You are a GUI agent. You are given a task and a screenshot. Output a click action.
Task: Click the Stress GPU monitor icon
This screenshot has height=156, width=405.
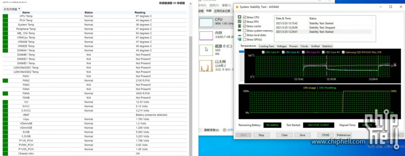tap(240, 39)
